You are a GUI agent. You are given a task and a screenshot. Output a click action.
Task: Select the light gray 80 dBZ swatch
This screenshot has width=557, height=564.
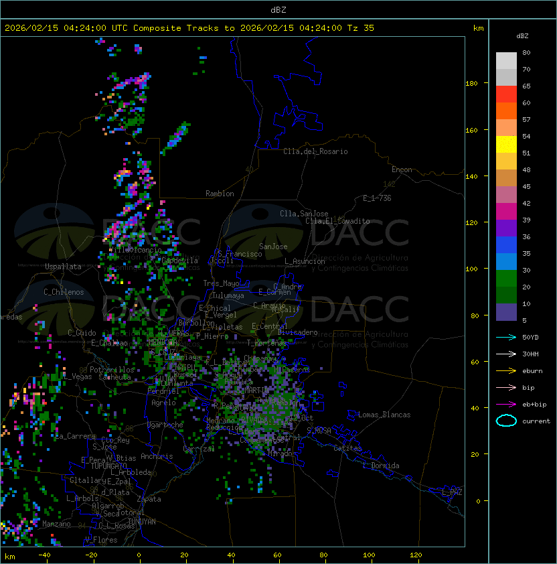pyautogui.click(x=506, y=60)
